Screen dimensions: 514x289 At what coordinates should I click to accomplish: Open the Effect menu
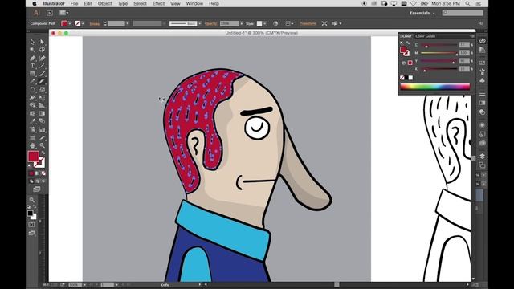(x=158, y=3)
